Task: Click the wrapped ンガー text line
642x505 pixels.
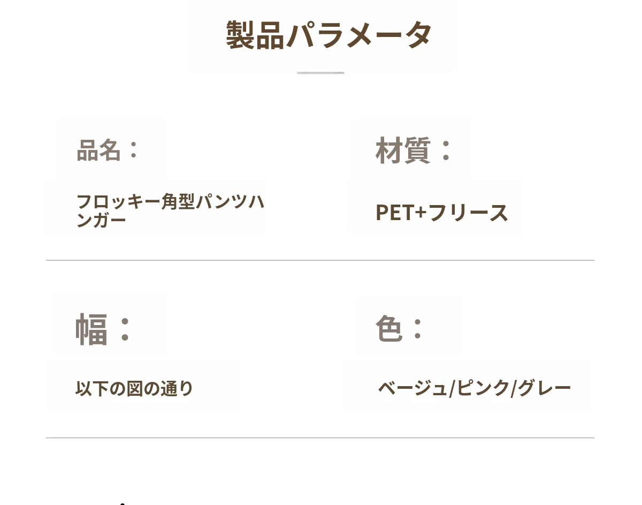Action: tap(102, 220)
